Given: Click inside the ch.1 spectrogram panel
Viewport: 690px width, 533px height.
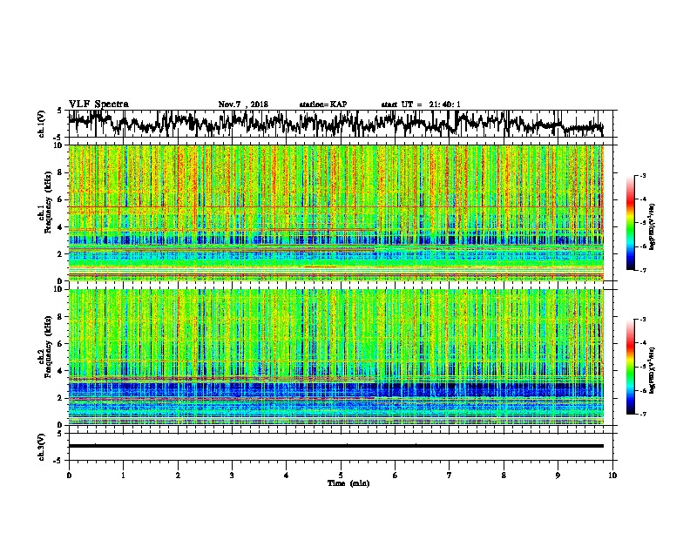Looking at the screenshot, I should tap(336, 213).
